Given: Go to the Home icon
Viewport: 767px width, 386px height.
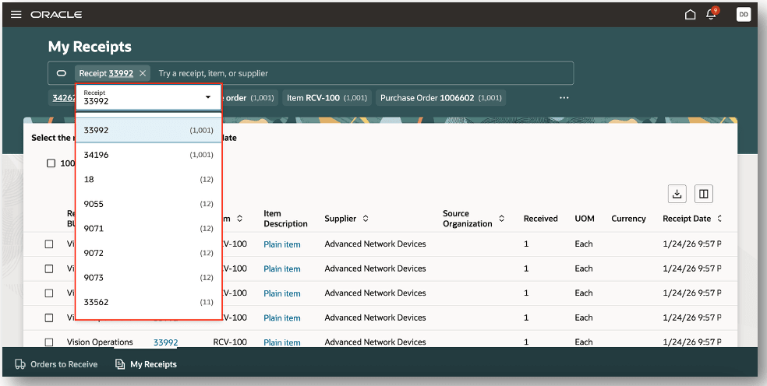Looking at the screenshot, I should click(x=690, y=15).
